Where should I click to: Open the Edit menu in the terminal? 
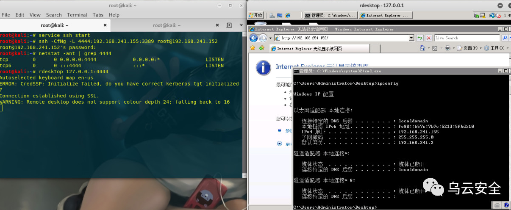point(20,15)
